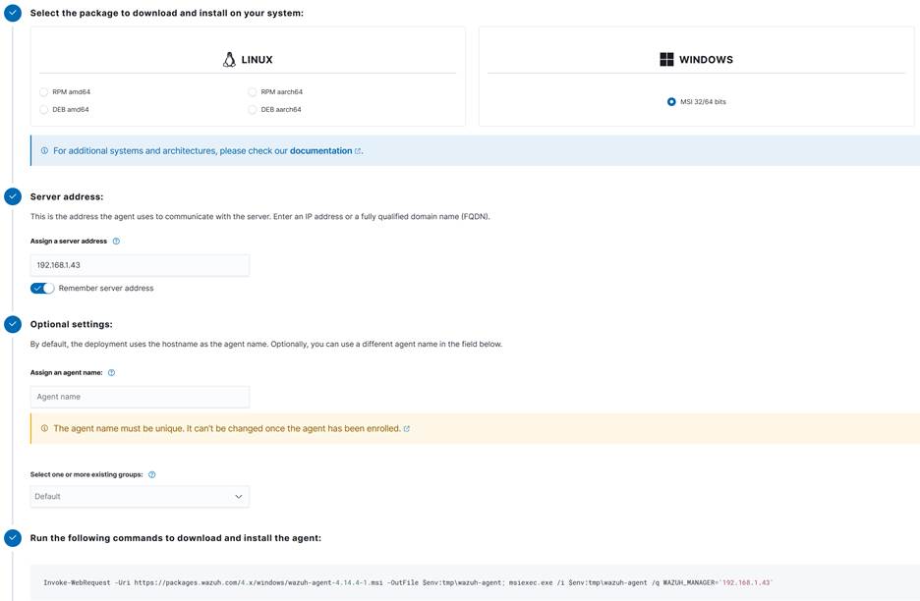This screenshot has width=920, height=601.
Task: Click the Server address step checkmark icon
Action: tap(13, 196)
